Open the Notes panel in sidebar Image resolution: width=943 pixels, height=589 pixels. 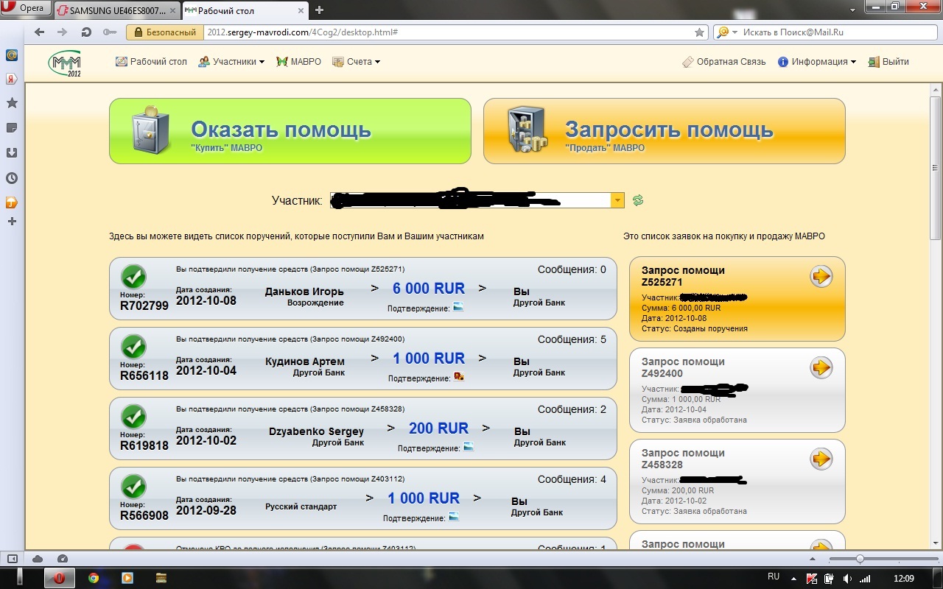(x=12, y=128)
